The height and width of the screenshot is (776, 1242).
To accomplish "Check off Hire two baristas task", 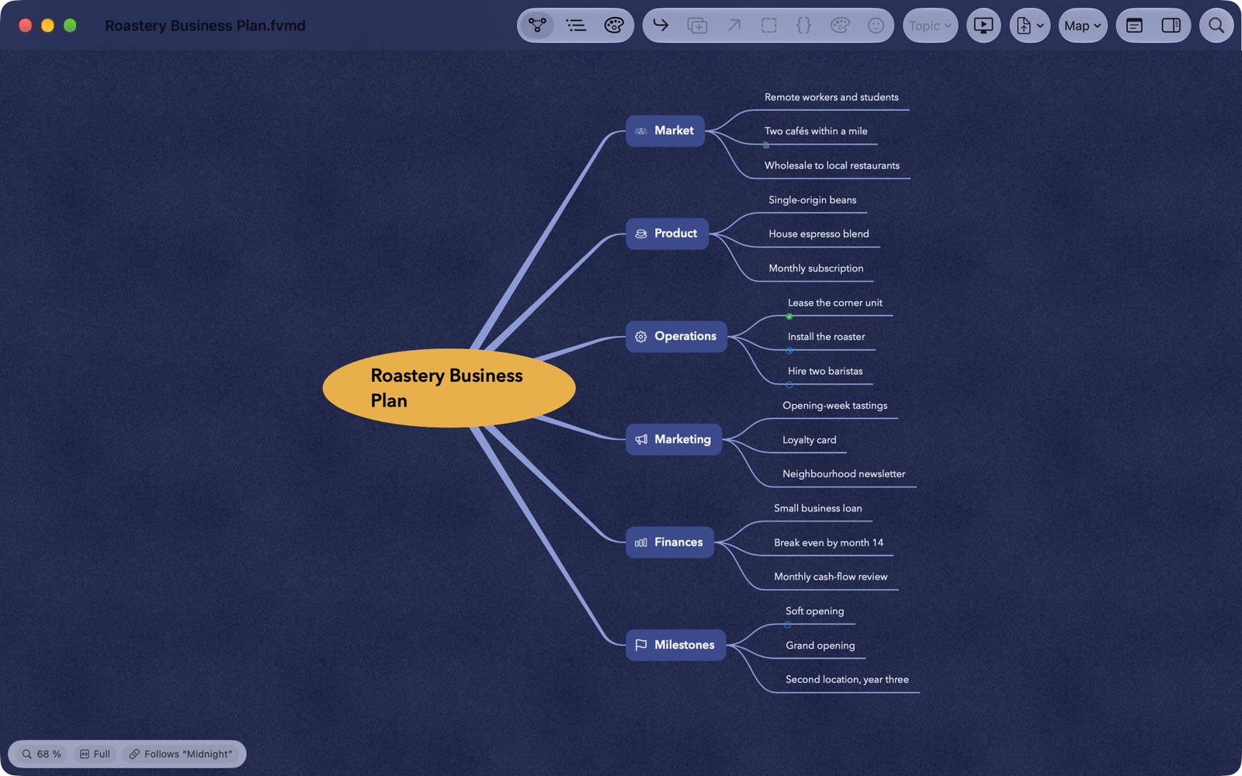I will point(789,385).
